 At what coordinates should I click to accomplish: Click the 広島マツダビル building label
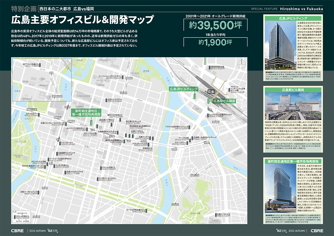point(137,131)
